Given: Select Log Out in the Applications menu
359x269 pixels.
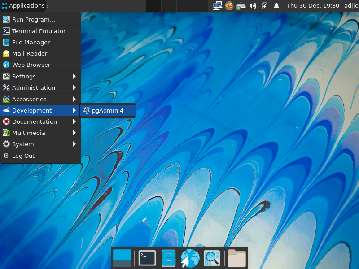Looking at the screenshot, I should click(x=40, y=156).
